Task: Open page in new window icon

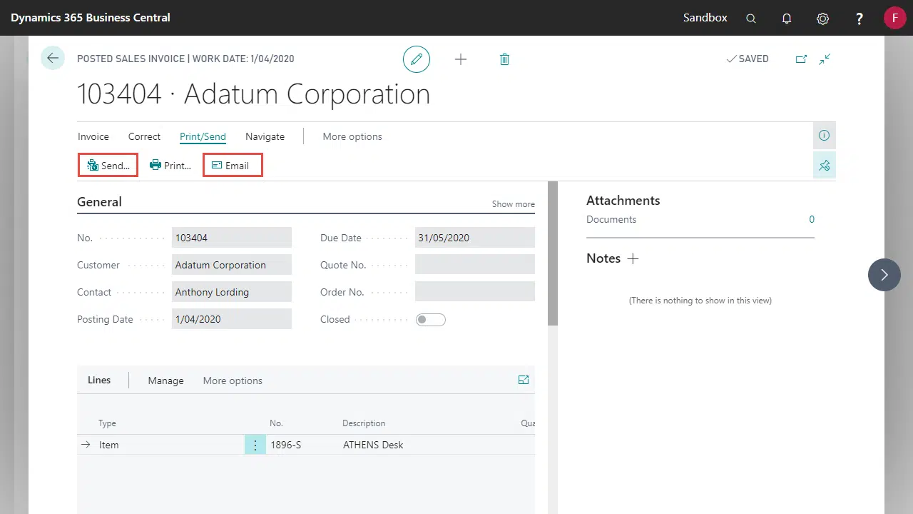Action: tap(801, 59)
